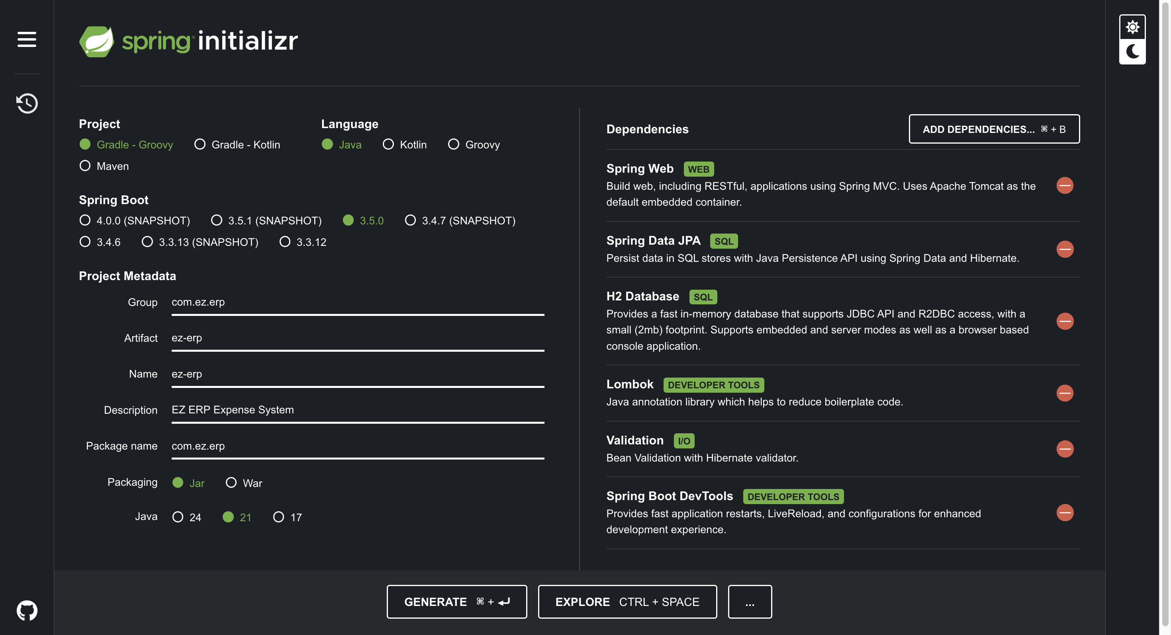Click the Explore button
The width and height of the screenshot is (1171, 635).
tap(627, 602)
